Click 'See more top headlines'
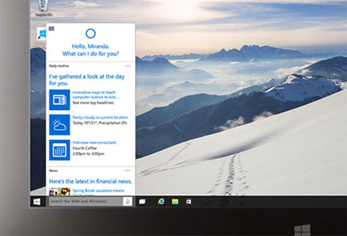The image size is (347, 236). pos(93,103)
